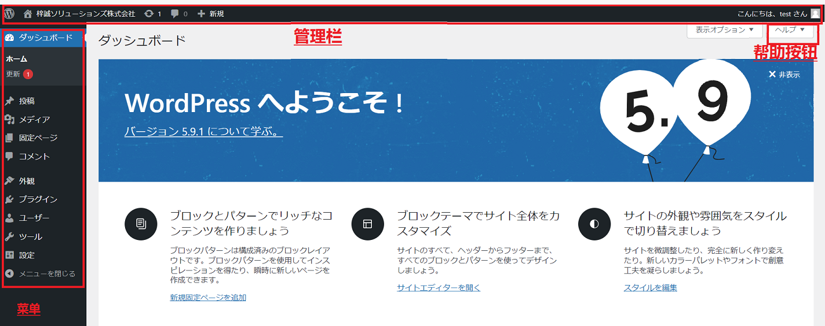Screen dimensions: 825x326
Task: Select 更新 in the dashboard submenu
Action: 13,74
